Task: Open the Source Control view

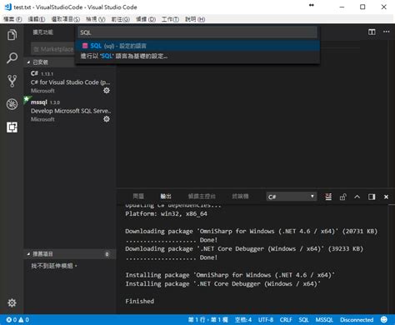Action: click(12, 81)
